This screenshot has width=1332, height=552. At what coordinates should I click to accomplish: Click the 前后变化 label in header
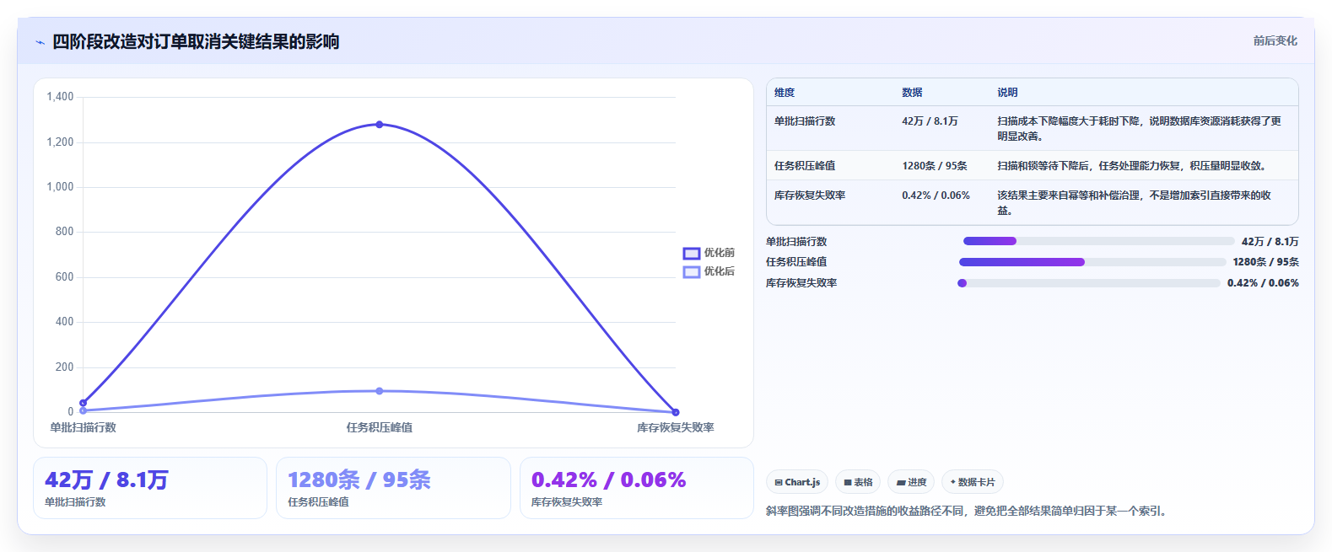coord(1275,40)
